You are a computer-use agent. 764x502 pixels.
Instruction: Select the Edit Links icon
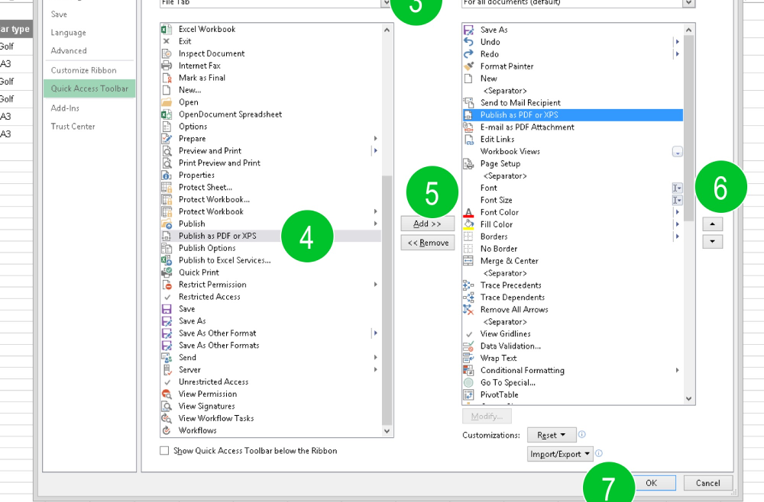click(x=468, y=139)
